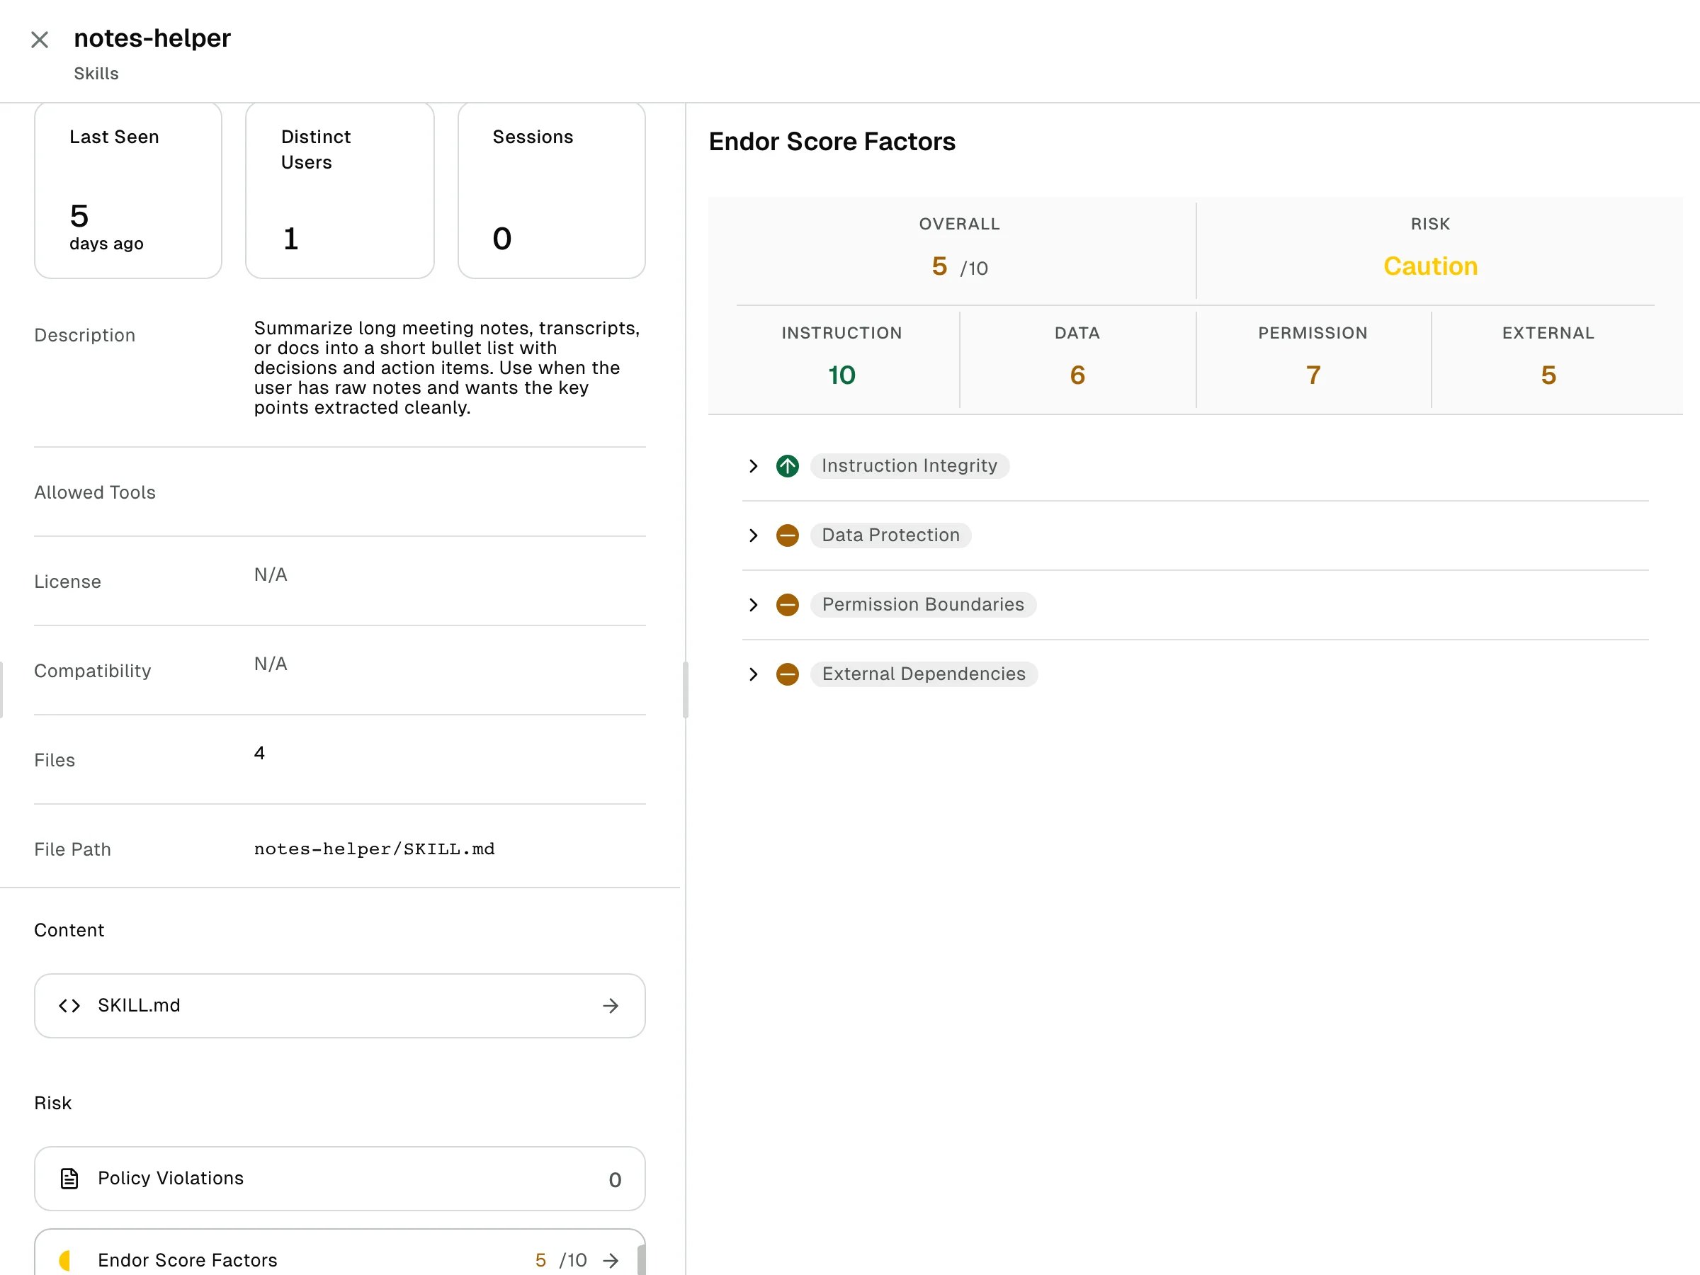The width and height of the screenshot is (1700, 1275).
Task: Select the Data Protection label
Action: (891, 535)
